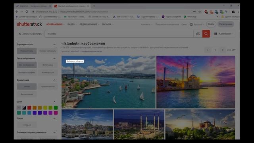Open the РЕДАКЦИОННЫЕ menu

pos(89,25)
